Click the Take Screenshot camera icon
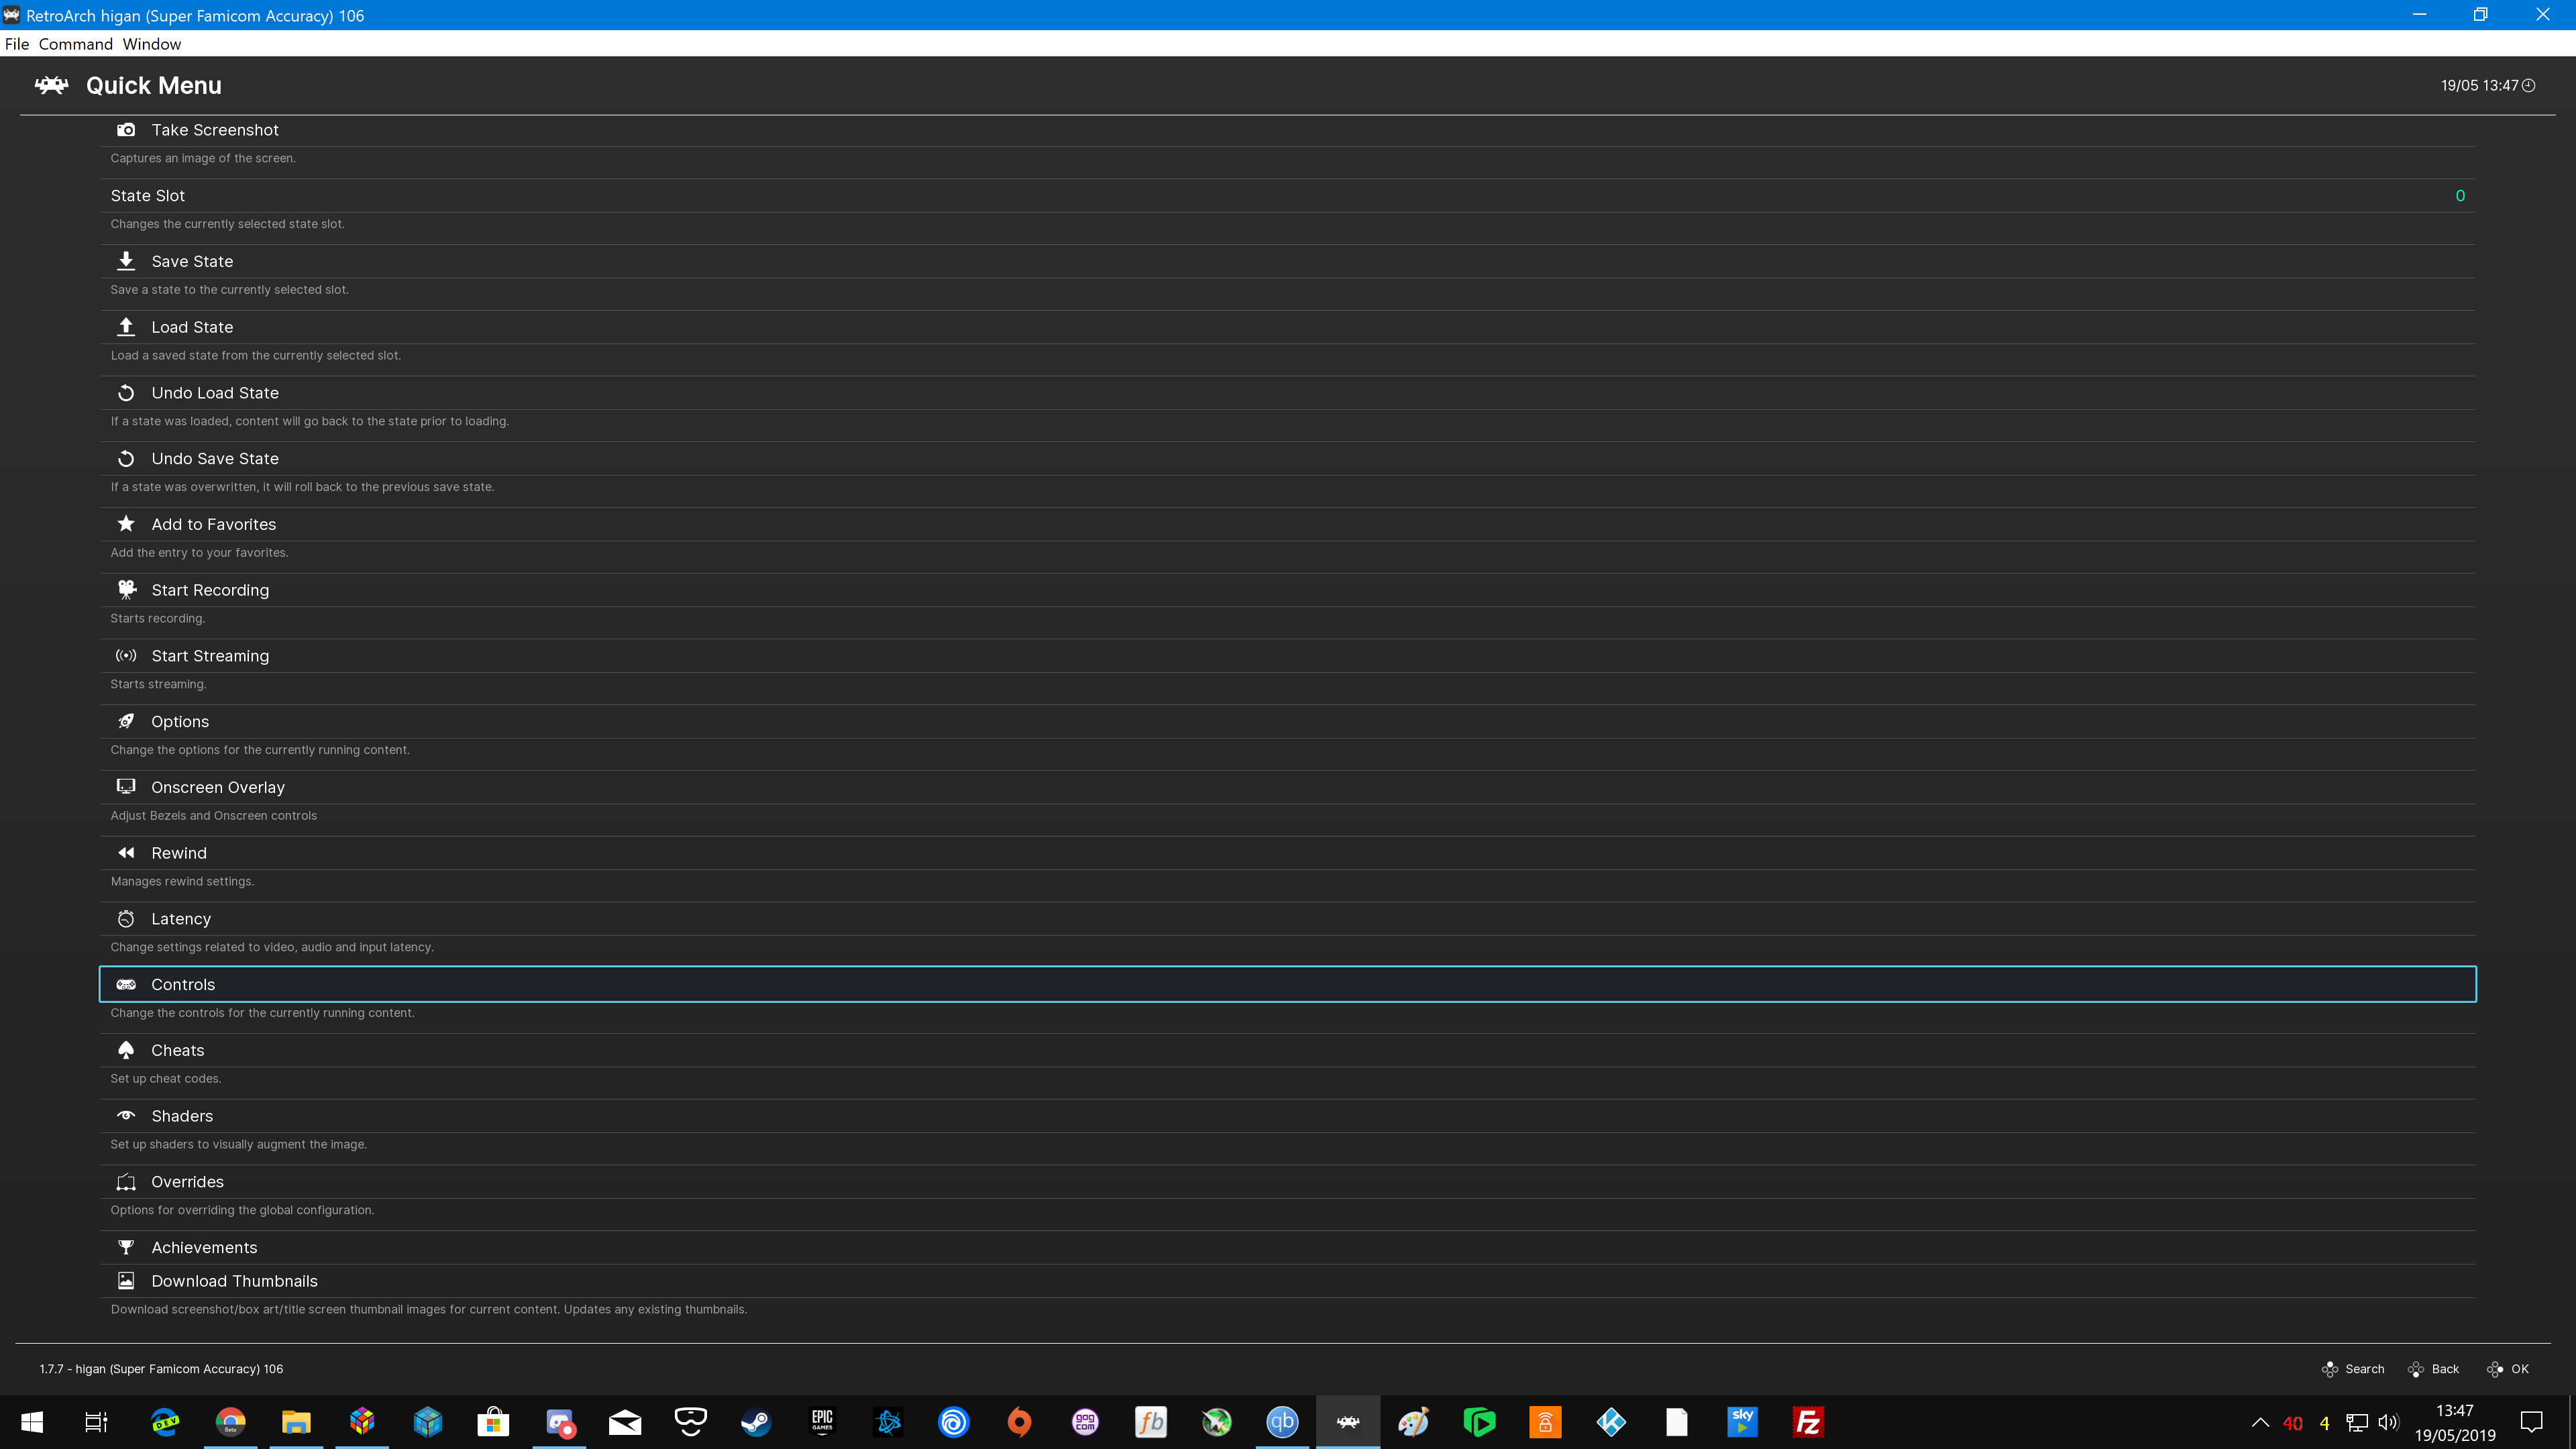 pyautogui.click(x=126, y=130)
